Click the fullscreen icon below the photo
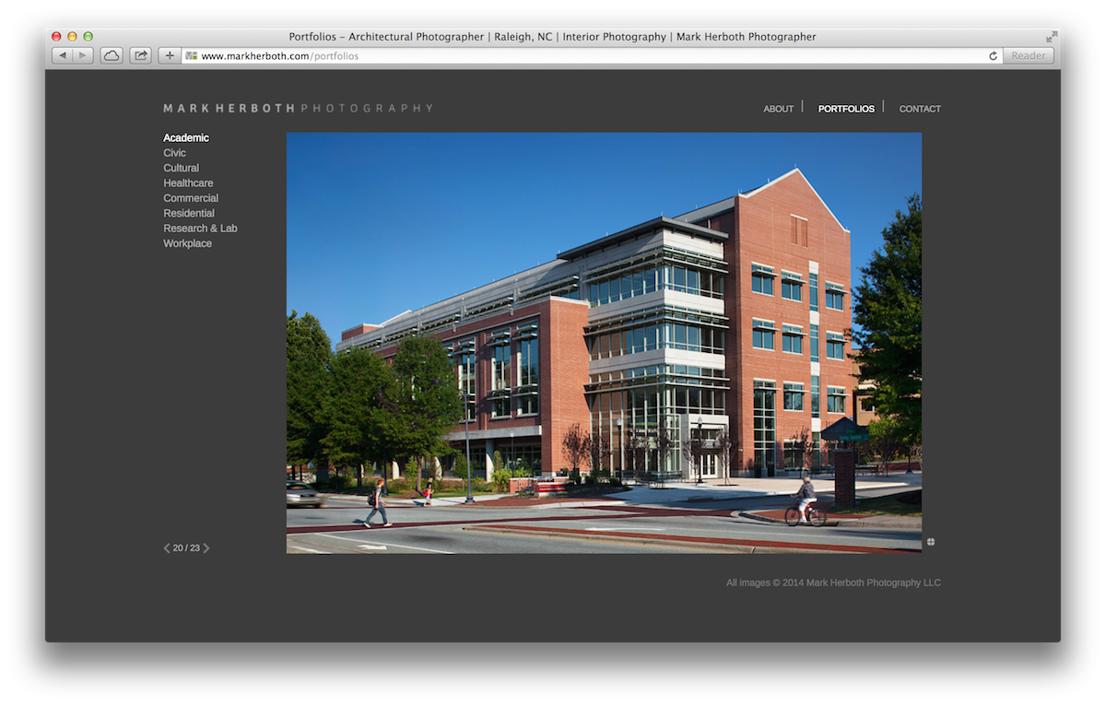 click(x=931, y=542)
